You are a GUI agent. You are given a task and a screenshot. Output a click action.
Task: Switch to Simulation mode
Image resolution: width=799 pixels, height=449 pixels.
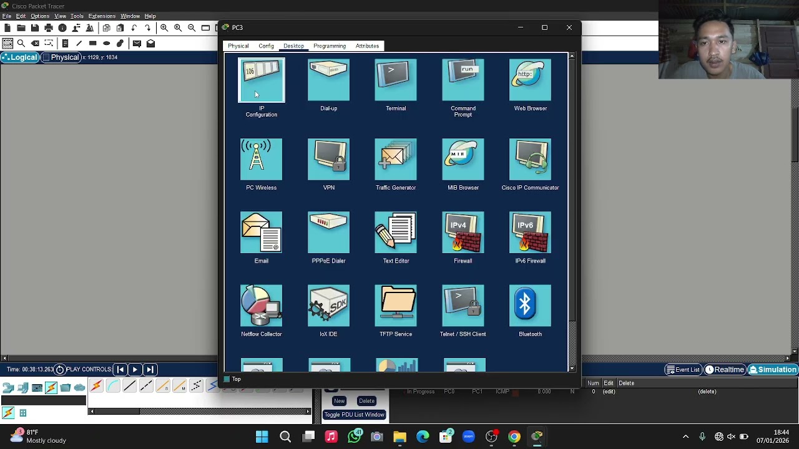click(773, 370)
